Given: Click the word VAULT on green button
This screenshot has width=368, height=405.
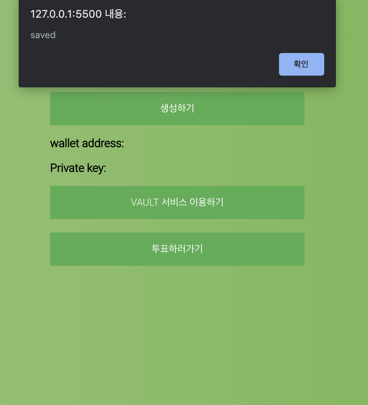Looking at the screenshot, I should tap(144, 202).
